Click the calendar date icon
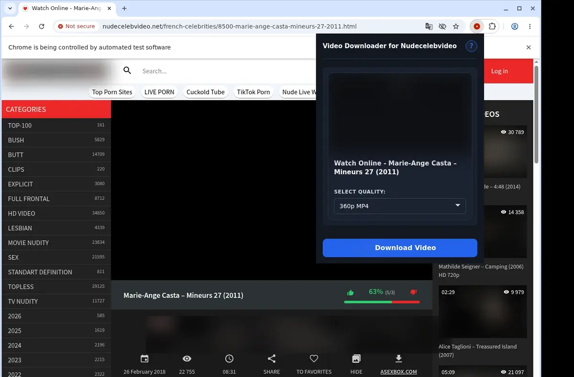The height and width of the screenshot is (377, 574). (144, 359)
